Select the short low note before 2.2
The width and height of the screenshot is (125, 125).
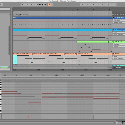tap(35, 102)
